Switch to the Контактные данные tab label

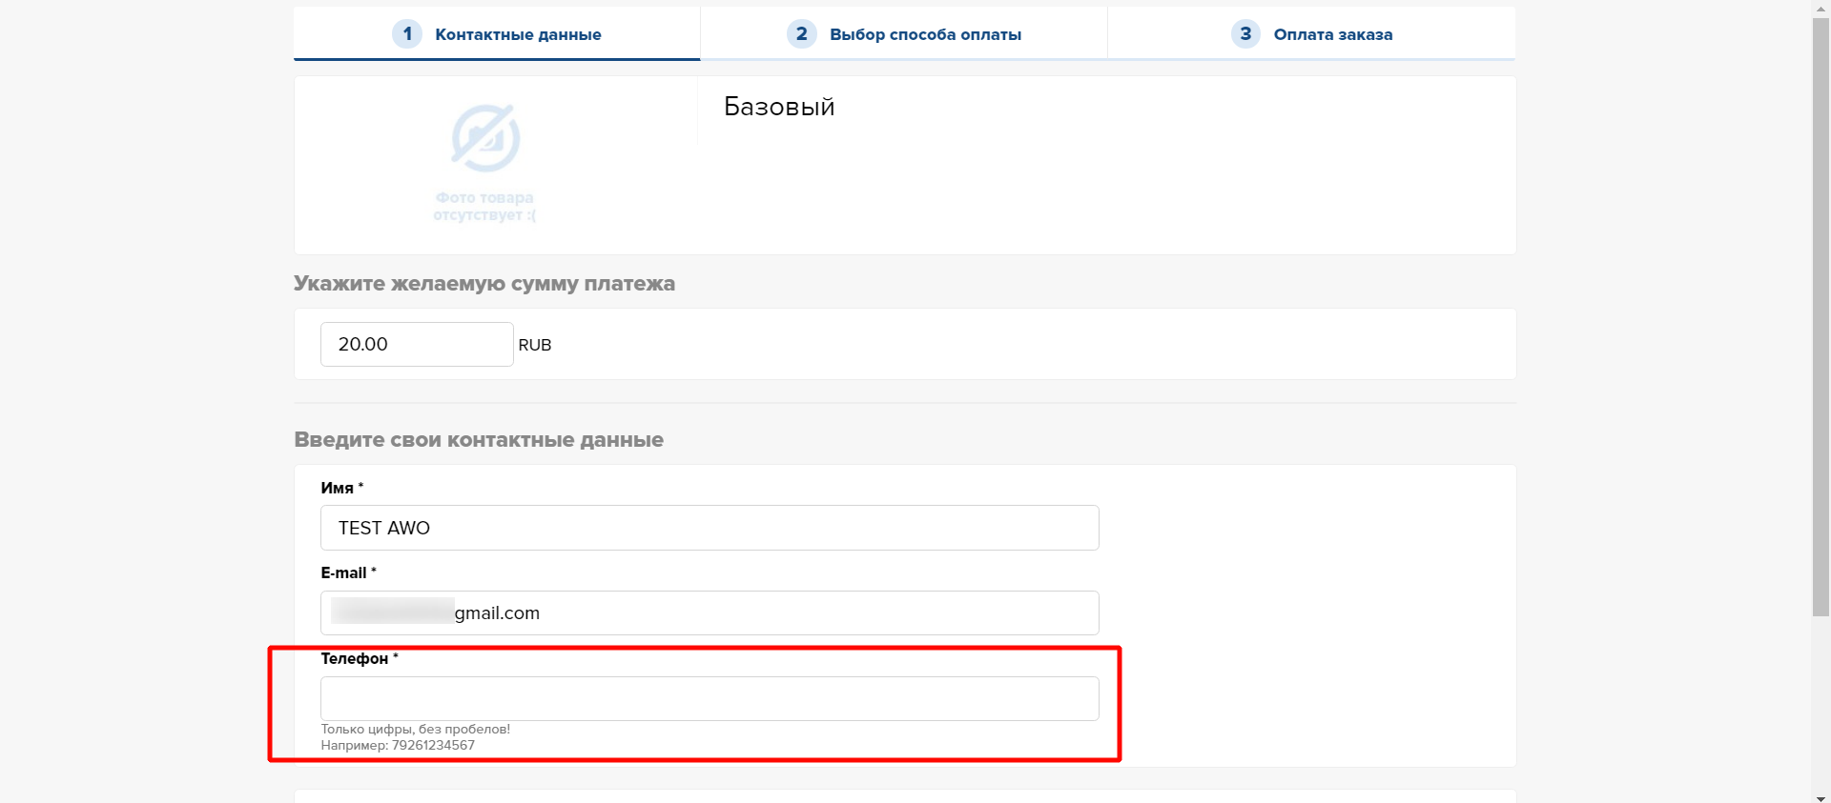[518, 34]
